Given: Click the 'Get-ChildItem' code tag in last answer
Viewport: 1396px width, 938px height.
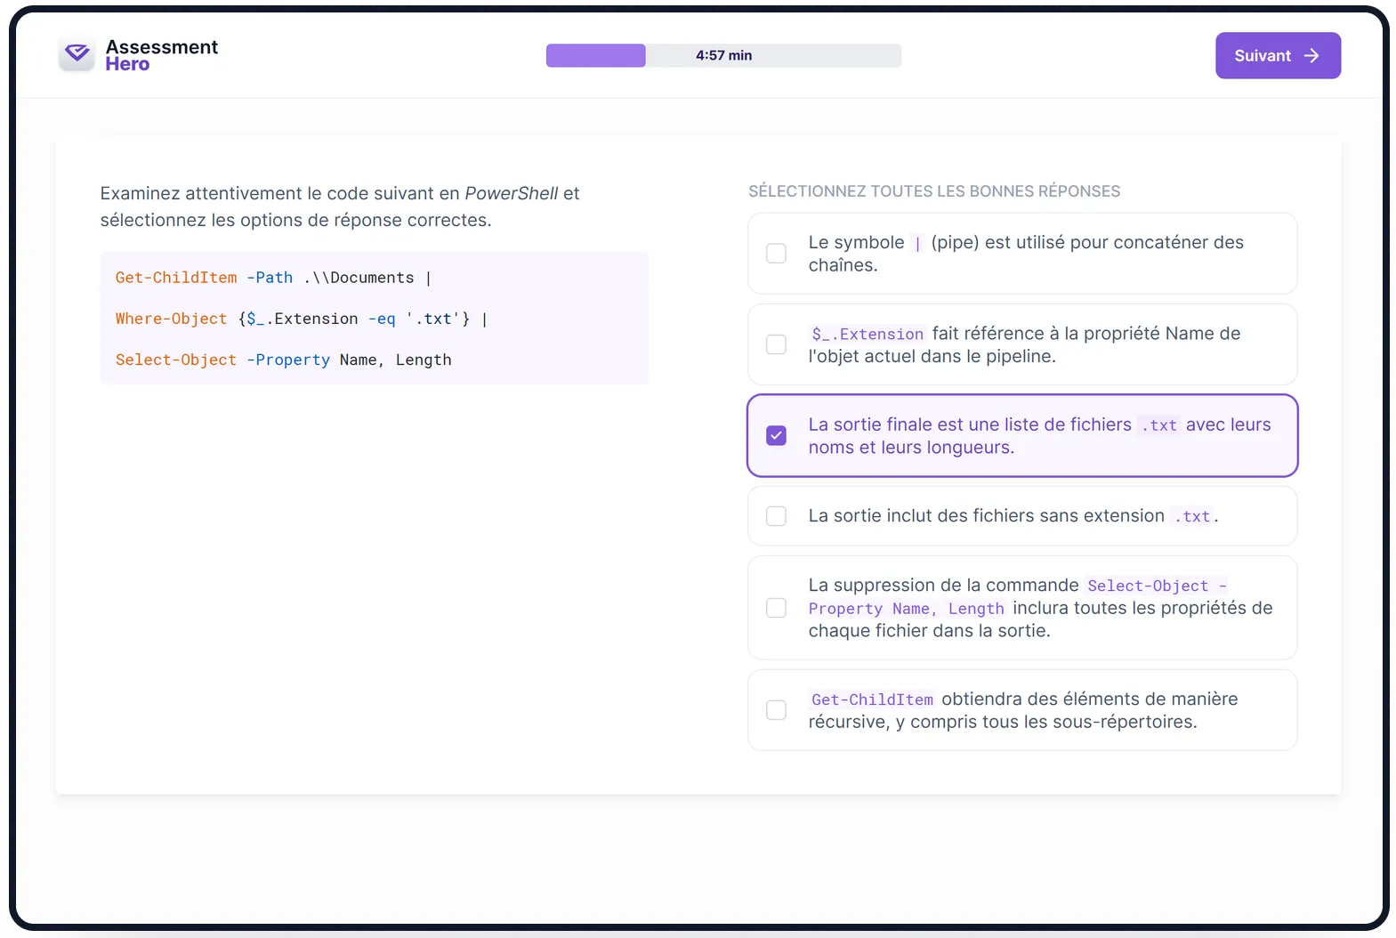Looking at the screenshot, I should coord(872,699).
